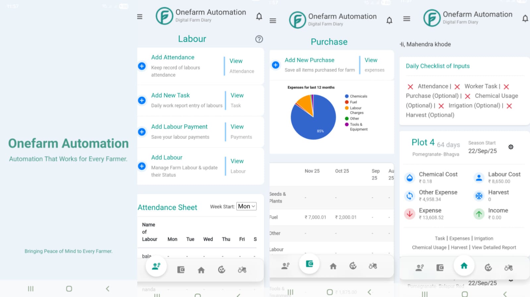Tap the plus icon for Add New Purchase
Image resolution: width=530 pixels, height=297 pixels.
point(275,65)
